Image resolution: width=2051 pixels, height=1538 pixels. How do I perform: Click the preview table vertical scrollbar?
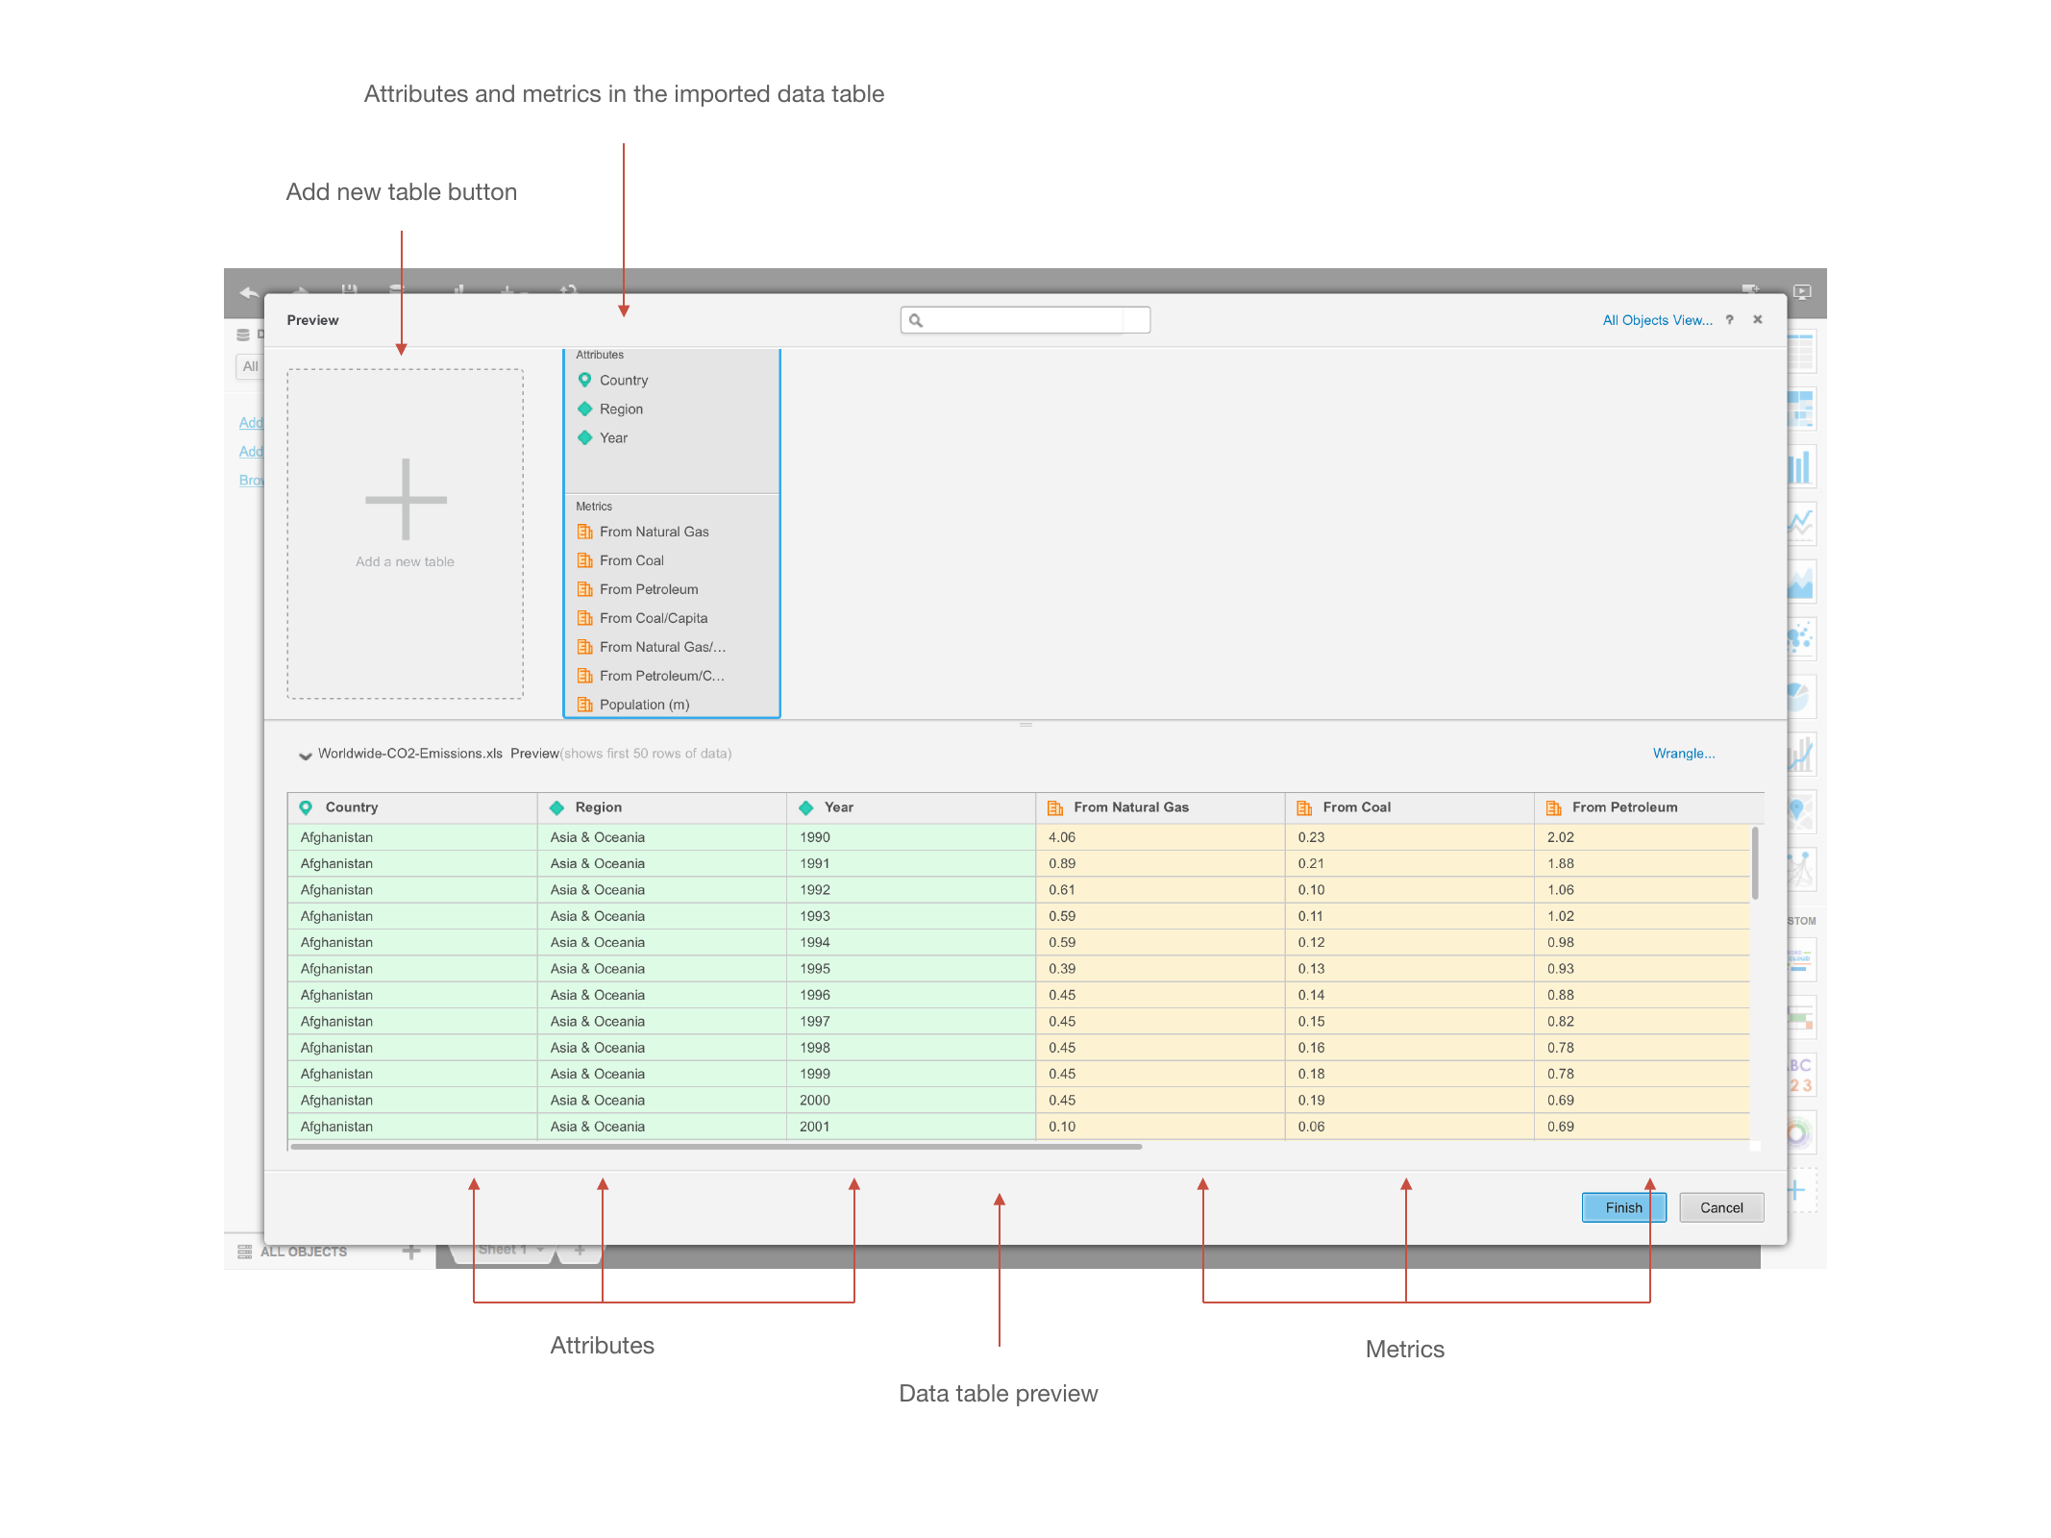(x=1755, y=863)
